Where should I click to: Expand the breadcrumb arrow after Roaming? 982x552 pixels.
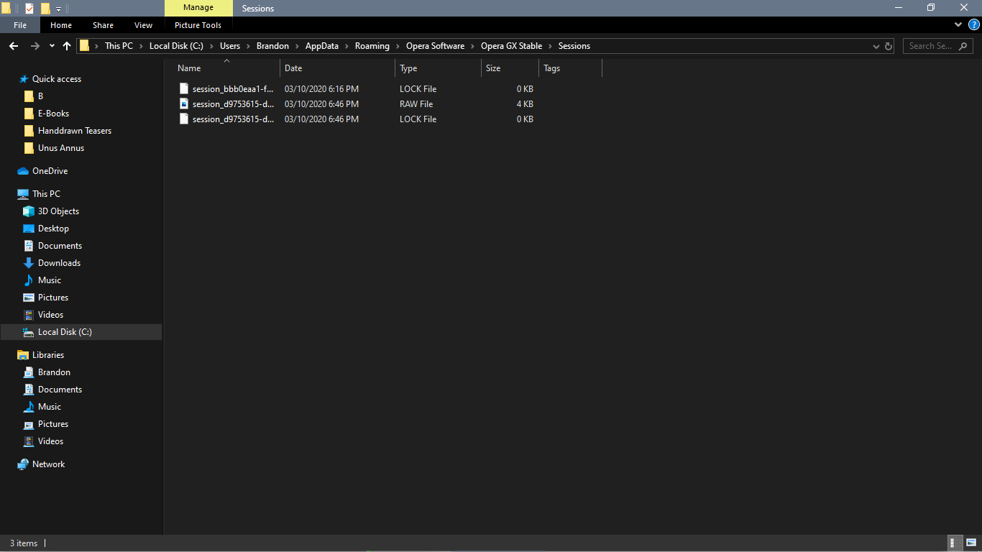(x=398, y=46)
